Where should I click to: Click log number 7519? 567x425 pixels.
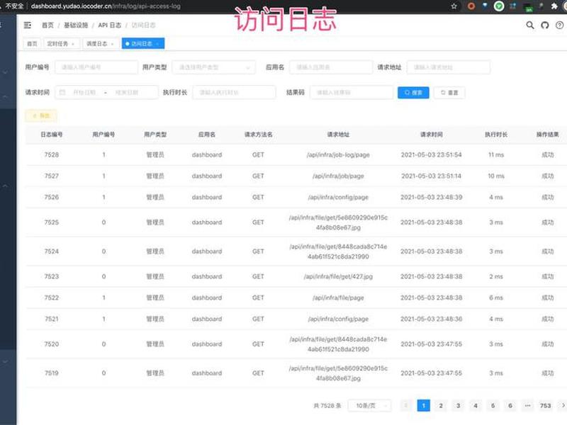tap(52, 373)
